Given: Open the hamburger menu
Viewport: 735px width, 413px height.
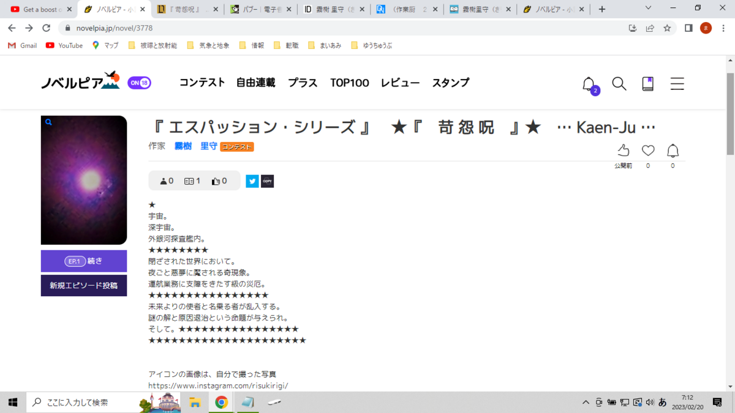Looking at the screenshot, I should (x=677, y=84).
